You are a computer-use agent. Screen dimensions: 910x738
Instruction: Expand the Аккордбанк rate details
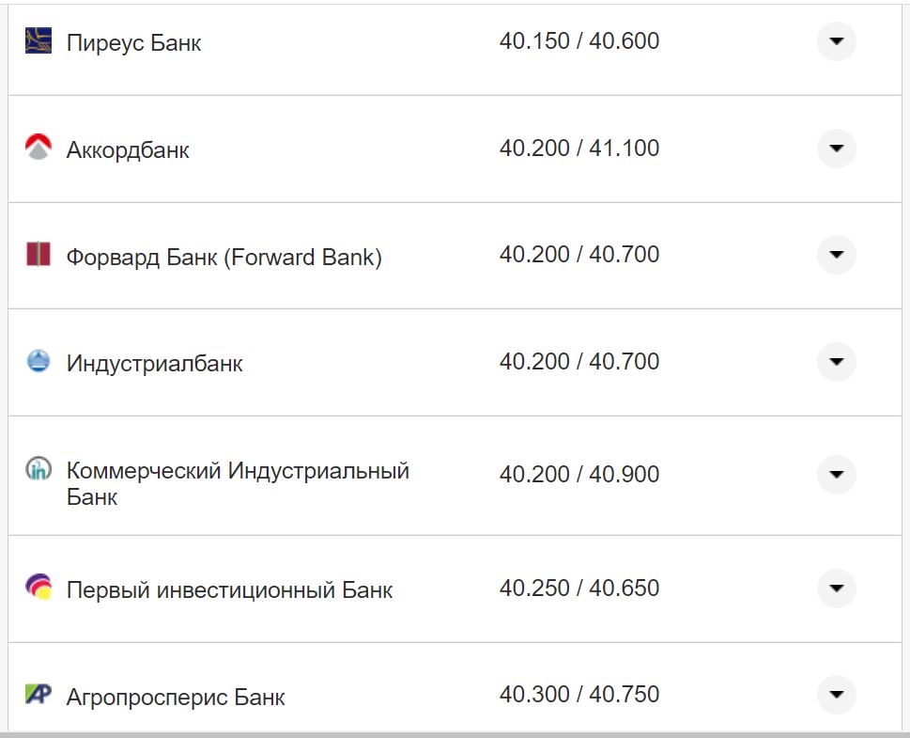pos(835,148)
